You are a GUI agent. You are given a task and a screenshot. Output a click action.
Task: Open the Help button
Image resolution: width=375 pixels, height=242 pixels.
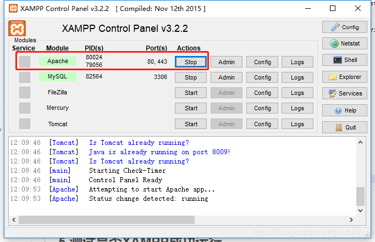click(x=344, y=110)
